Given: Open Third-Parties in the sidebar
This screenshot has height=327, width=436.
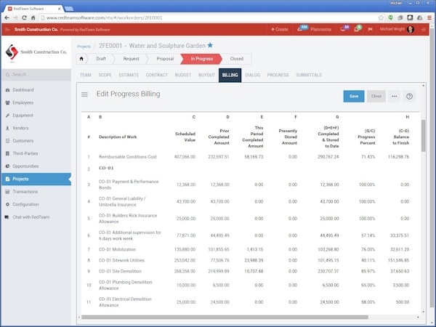Looking at the screenshot, I should coord(36,153).
